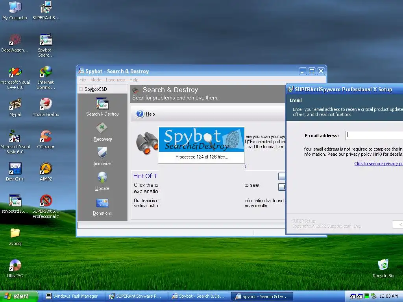Click the system tray clock
The width and height of the screenshot is (403, 302).
coord(388,296)
